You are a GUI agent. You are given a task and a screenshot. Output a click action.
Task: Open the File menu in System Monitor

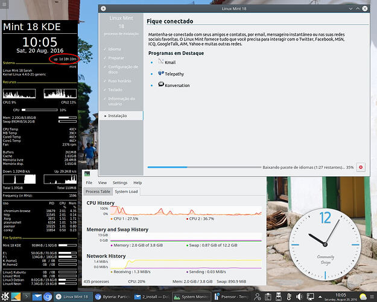89,182
